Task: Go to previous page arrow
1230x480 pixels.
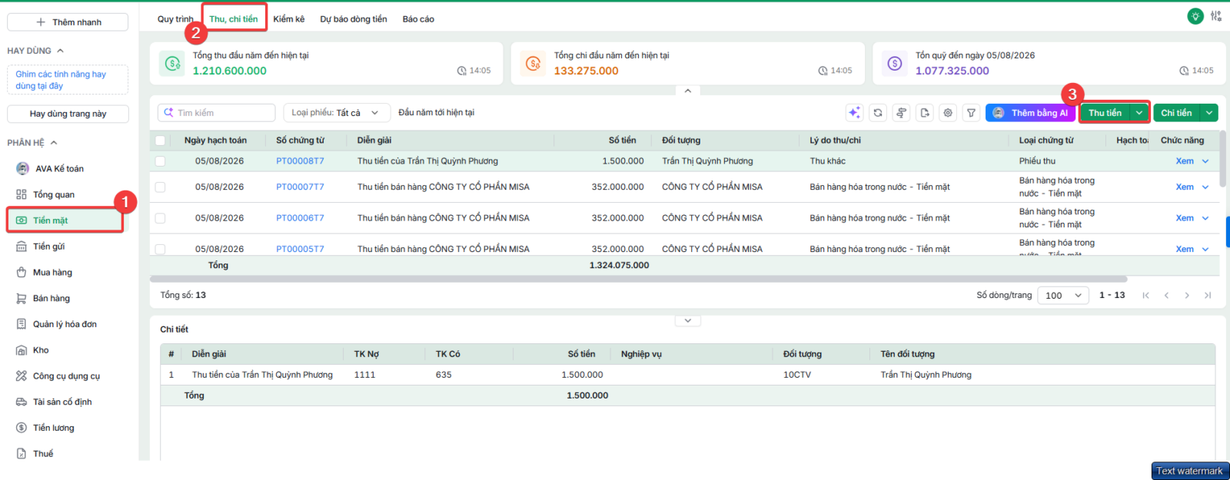Action: coord(1167,296)
